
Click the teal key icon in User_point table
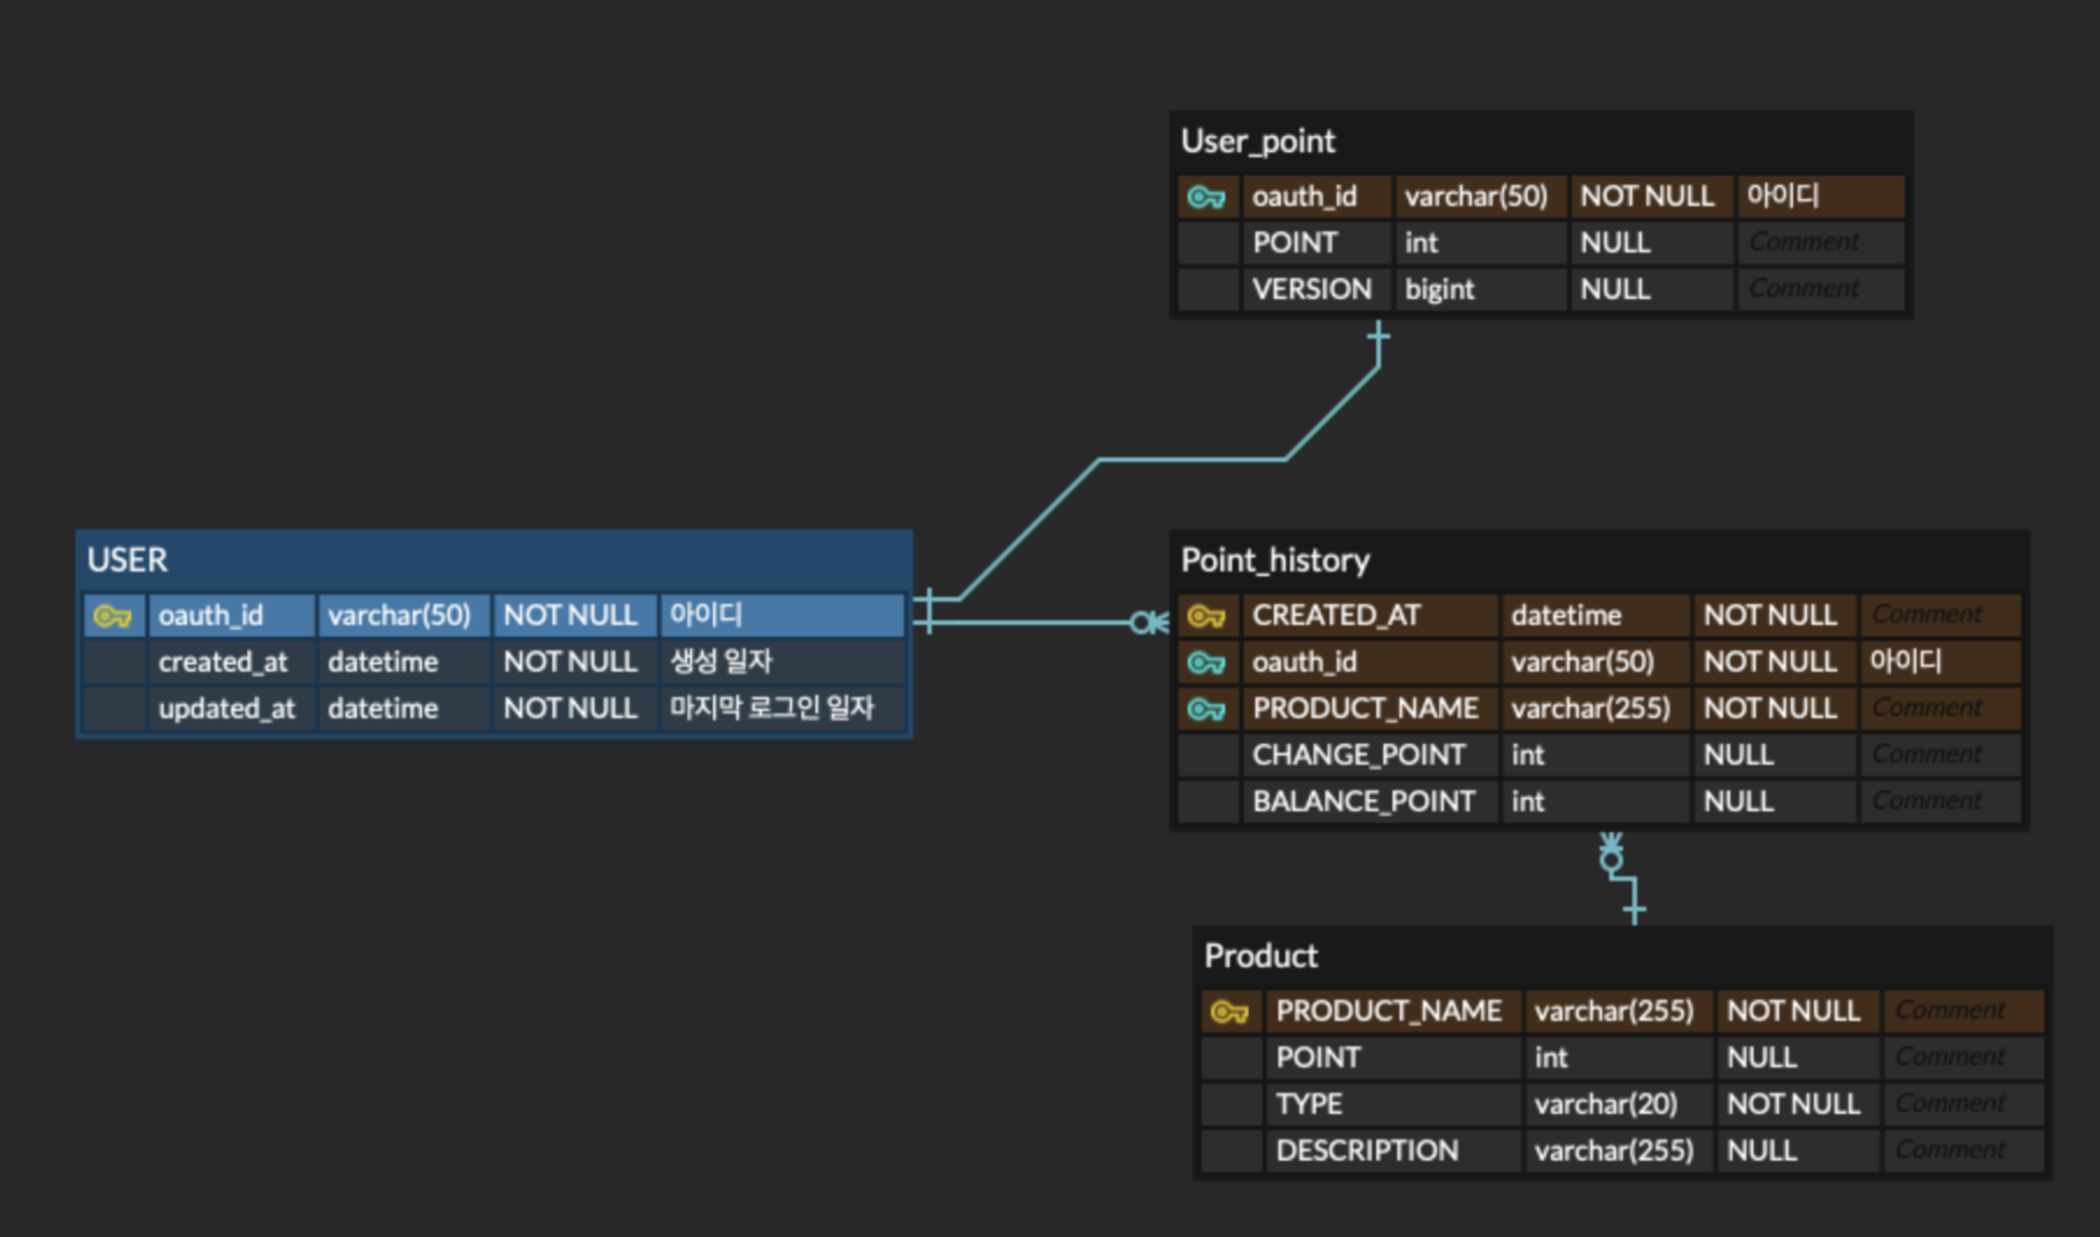1206,197
